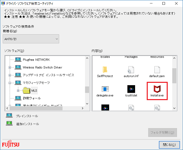The height and width of the screenshot is (150, 183).
Task: Select マカフィーリブセーフ tree entry
Action: [36, 83]
